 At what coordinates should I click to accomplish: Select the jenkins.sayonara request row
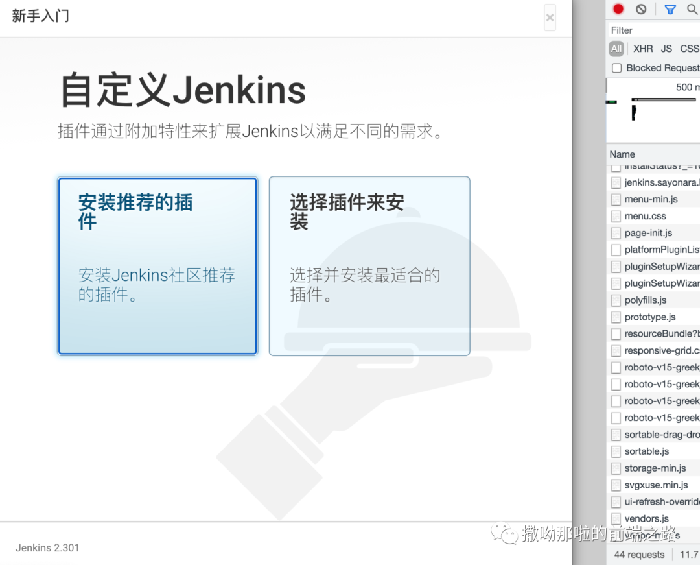point(653,183)
